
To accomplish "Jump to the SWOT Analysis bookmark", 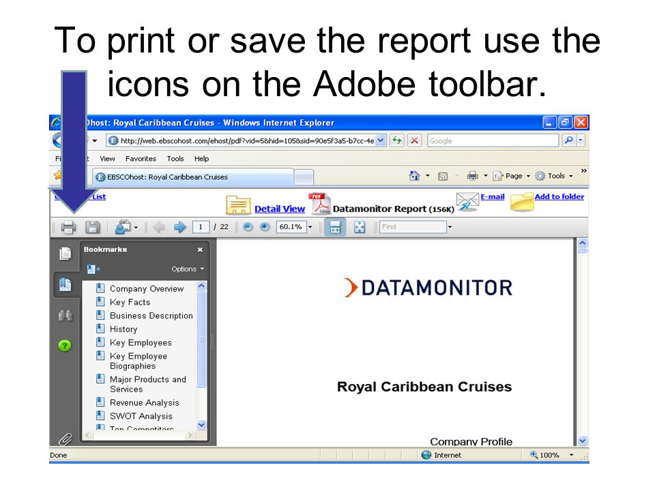I will click(141, 416).
